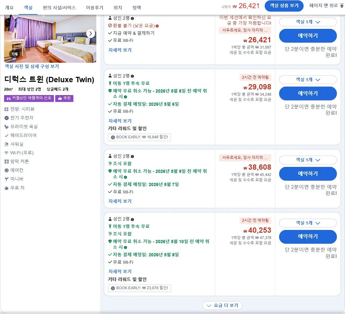This screenshot has width=345, height=314.
Task: Click info icon beside 환불 불가 (낮은 요금)
Action: 157,26
